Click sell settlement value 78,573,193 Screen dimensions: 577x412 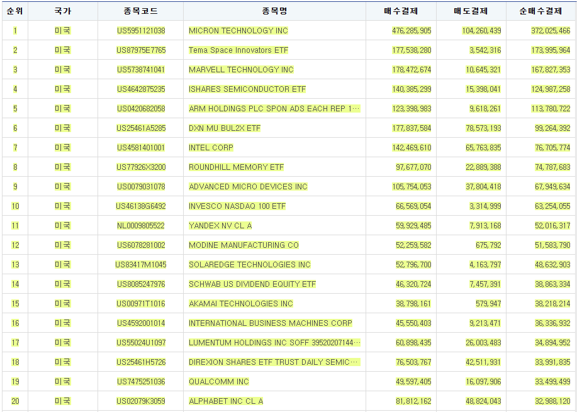(x=483, y=128)
